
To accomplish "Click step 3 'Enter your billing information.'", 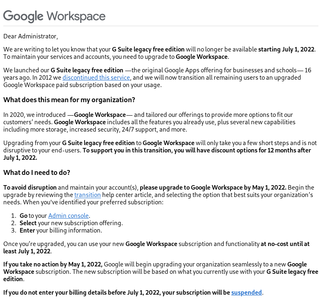I will [61, 230].
